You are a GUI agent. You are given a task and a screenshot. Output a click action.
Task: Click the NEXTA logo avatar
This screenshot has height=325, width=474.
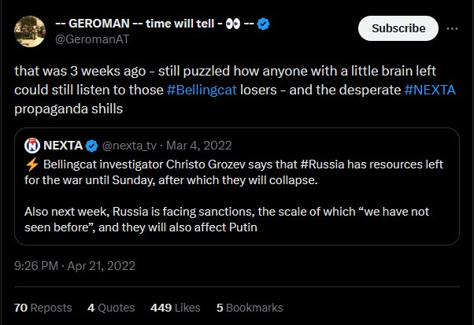pos(32,146)
